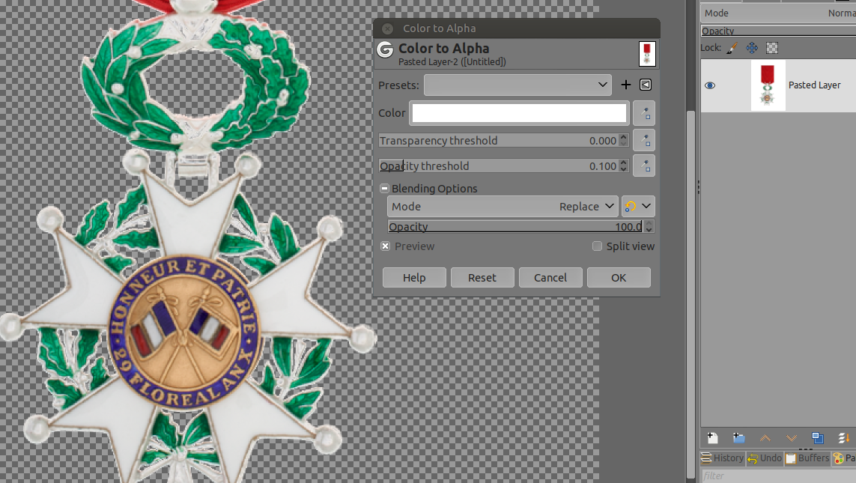This screenshot has width=856, height=483.
Task: Close the Color to Alpha dialog
Action: (x=388, y=28)
